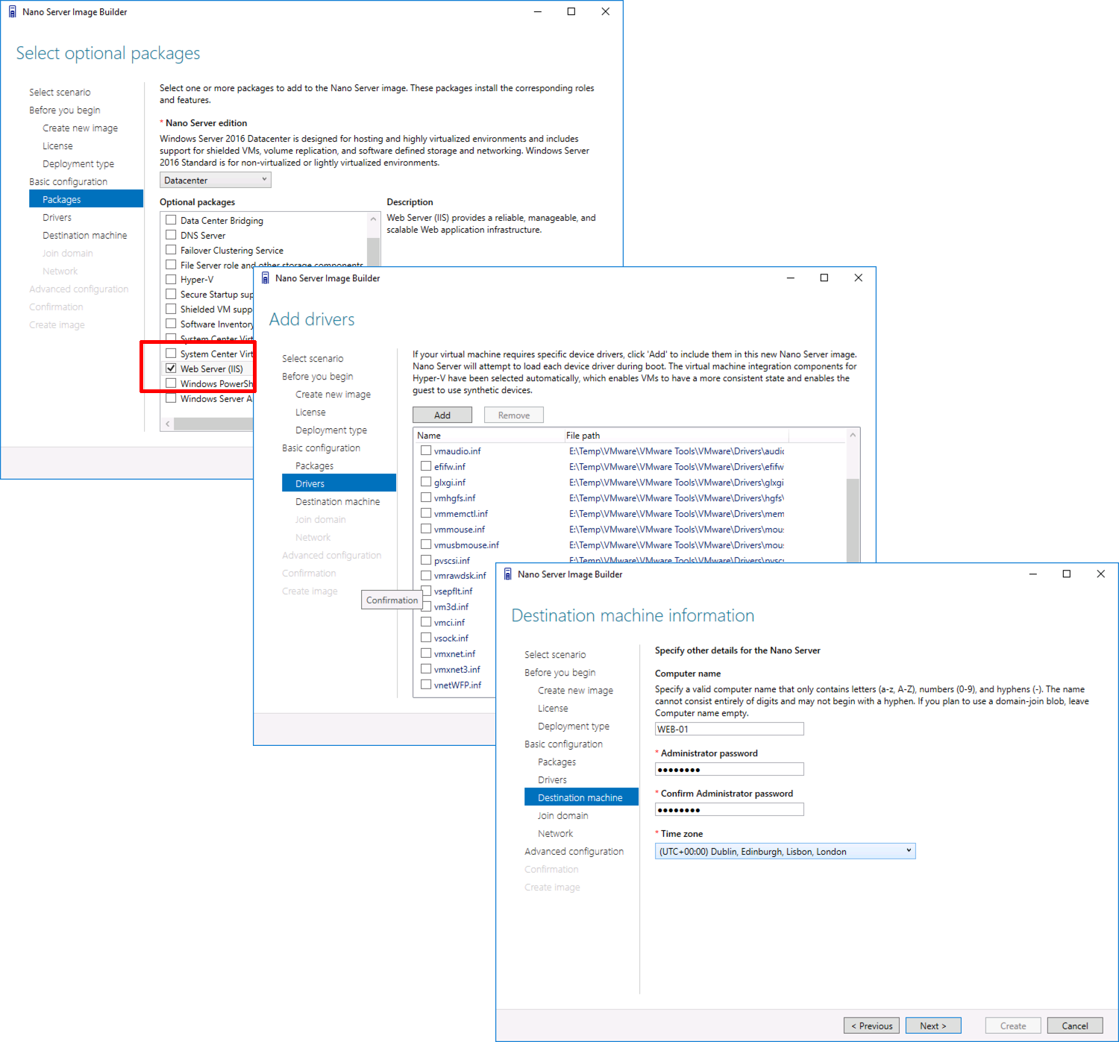
Task: Uncheck the Web Server (IIS) package
Action: point(171,368)
